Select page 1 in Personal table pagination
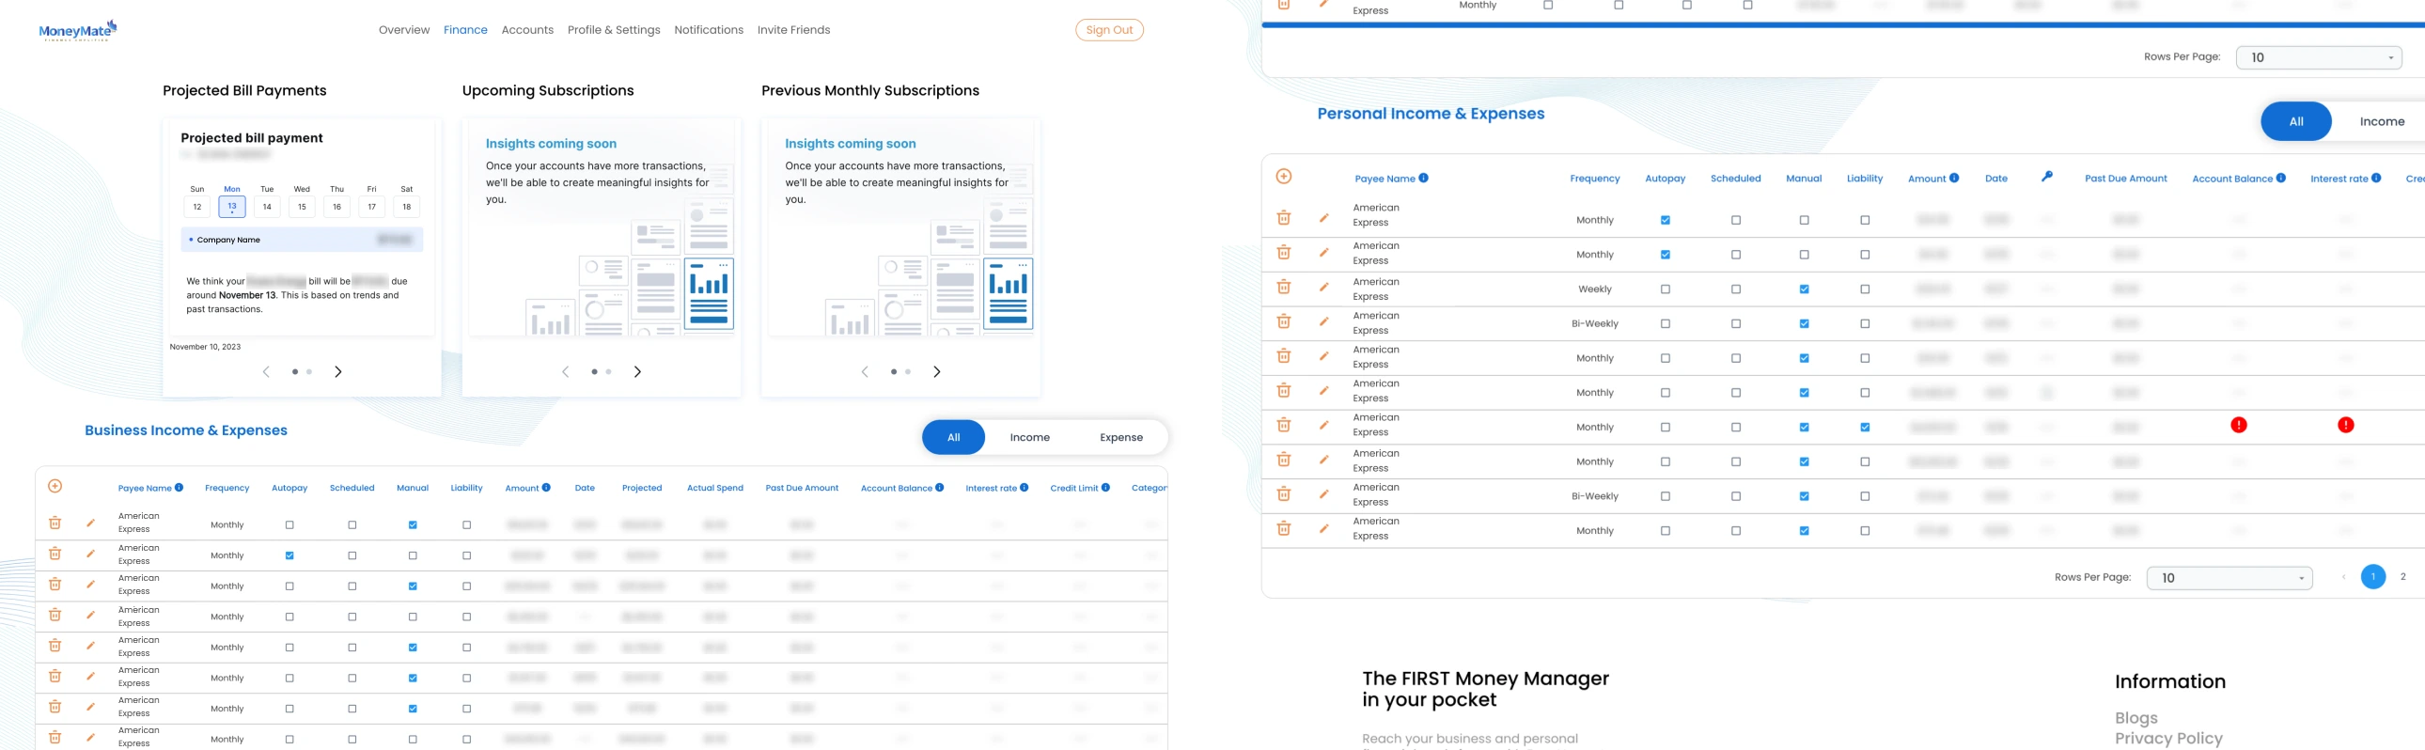Screen dimensions: 2425x750 point(2373,577)
